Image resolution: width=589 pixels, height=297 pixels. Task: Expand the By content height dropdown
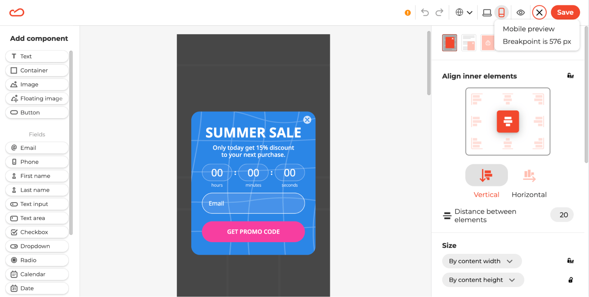click(483, 280)
